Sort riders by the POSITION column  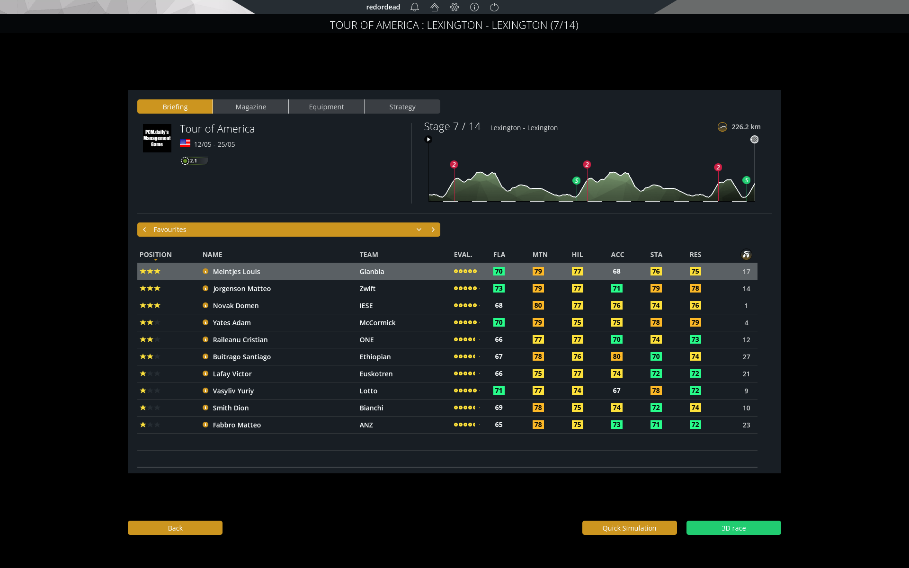[x=155, y=255]
